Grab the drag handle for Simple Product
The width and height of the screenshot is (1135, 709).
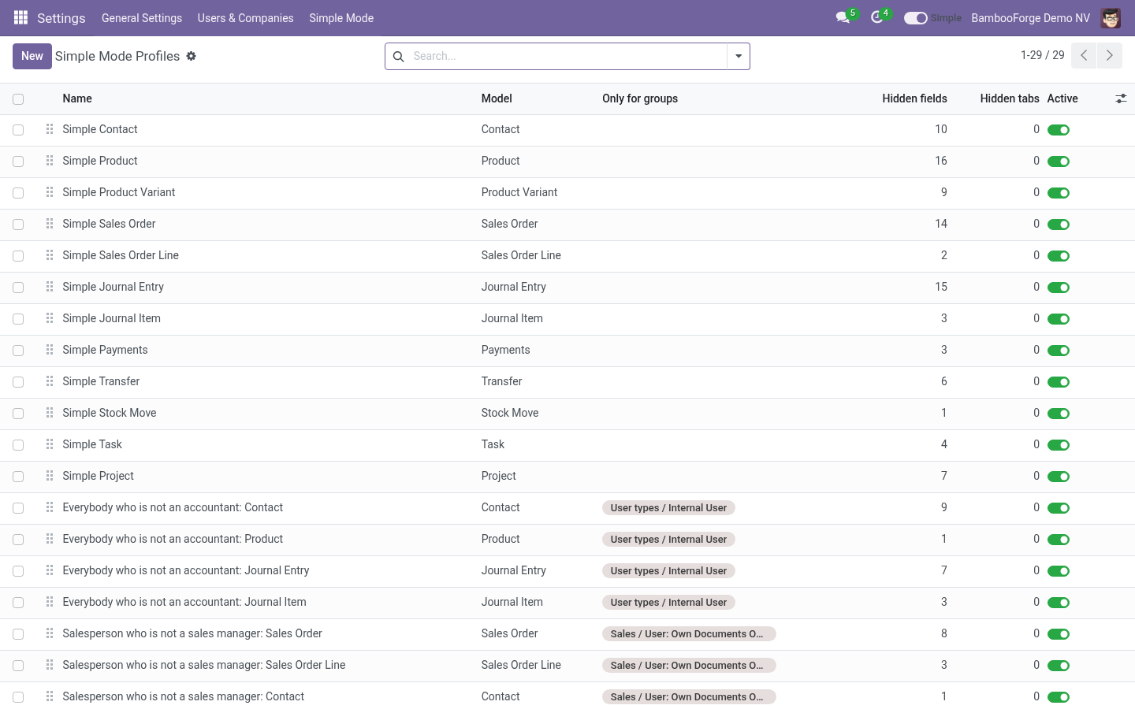tap(50, 161)
